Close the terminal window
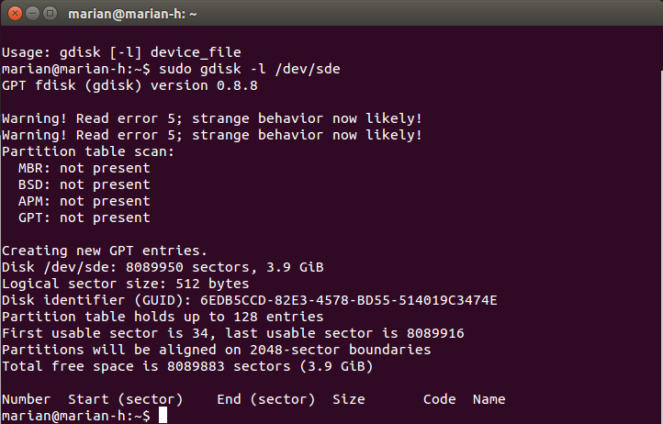Viewport: 663px width, 424px height. pyautogui.click(x=15, y=14)
